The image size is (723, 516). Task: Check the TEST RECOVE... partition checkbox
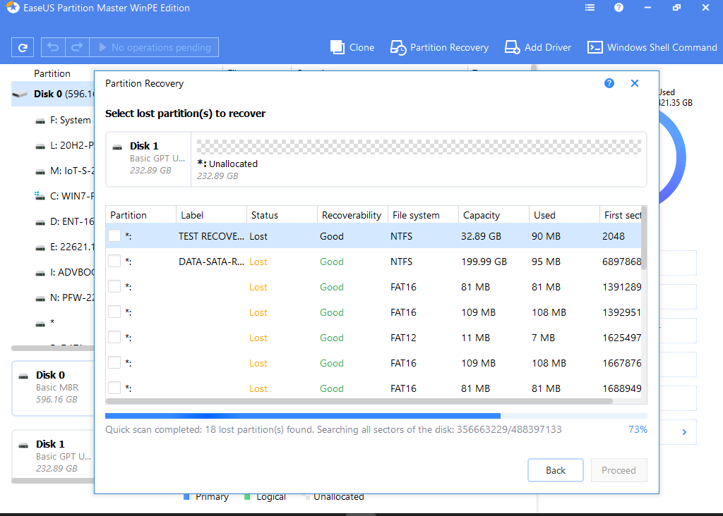pos(114,235)
